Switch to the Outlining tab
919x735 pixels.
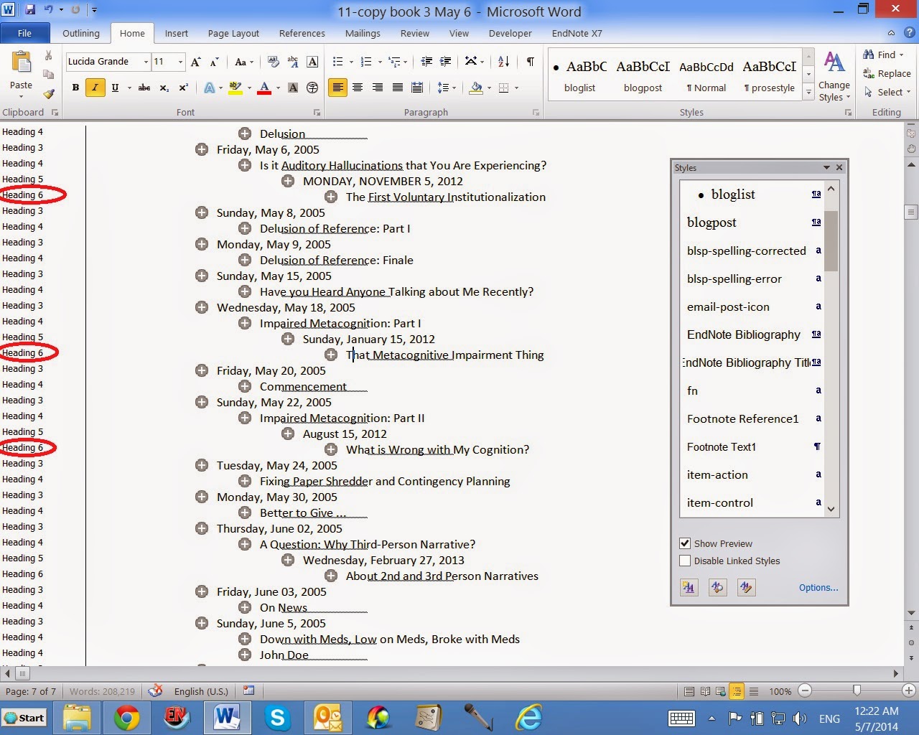(x=81, y=33)
